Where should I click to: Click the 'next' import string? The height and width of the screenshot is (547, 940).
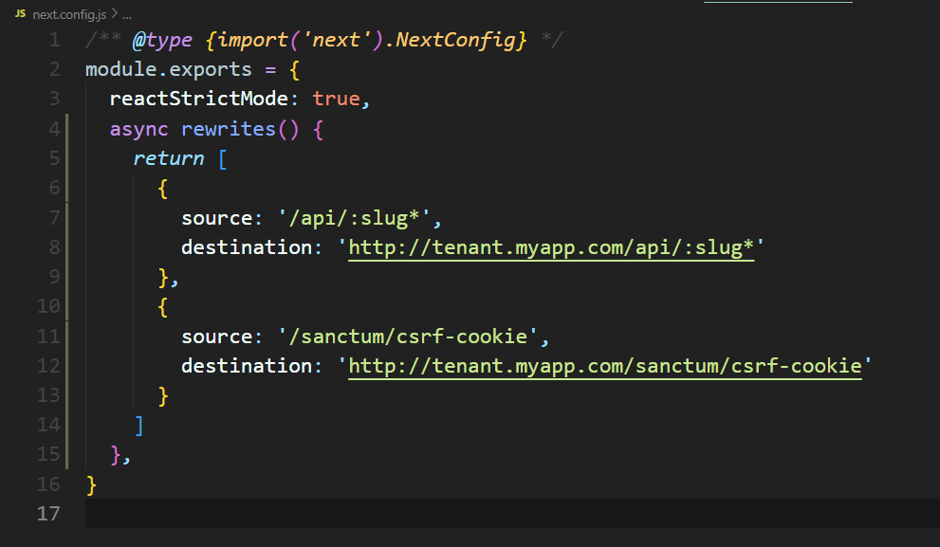click(x=337, y=40)
